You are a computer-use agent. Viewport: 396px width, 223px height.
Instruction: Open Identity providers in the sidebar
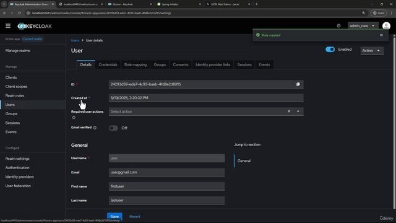[19, 177]
